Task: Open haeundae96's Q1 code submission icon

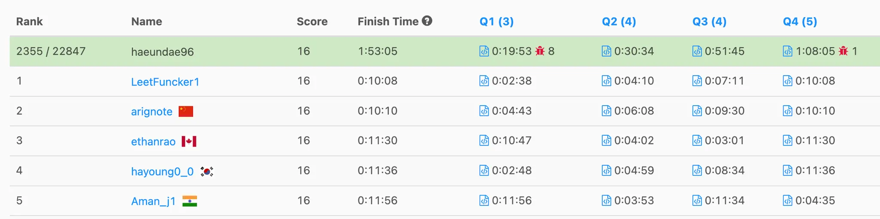Action: 484,51
